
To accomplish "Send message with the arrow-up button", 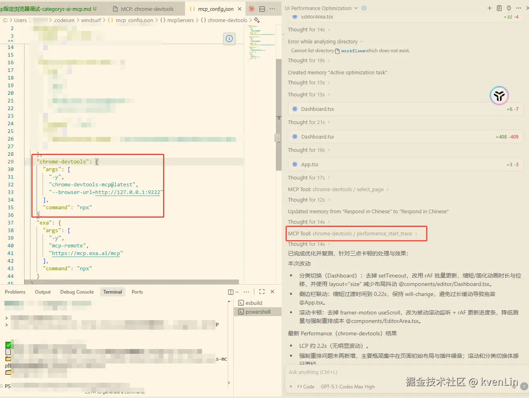I will 524,386.
